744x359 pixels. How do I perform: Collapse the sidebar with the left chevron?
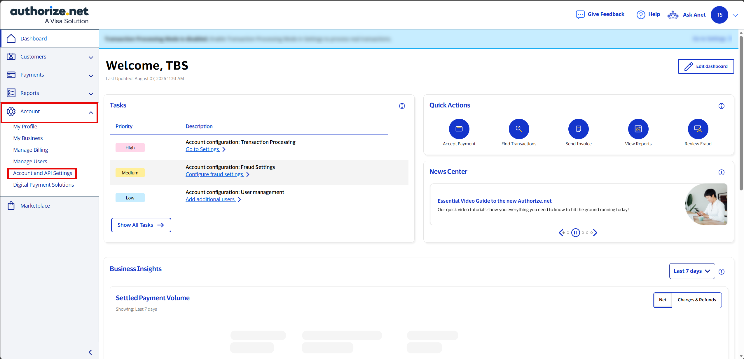click(90, 352)
